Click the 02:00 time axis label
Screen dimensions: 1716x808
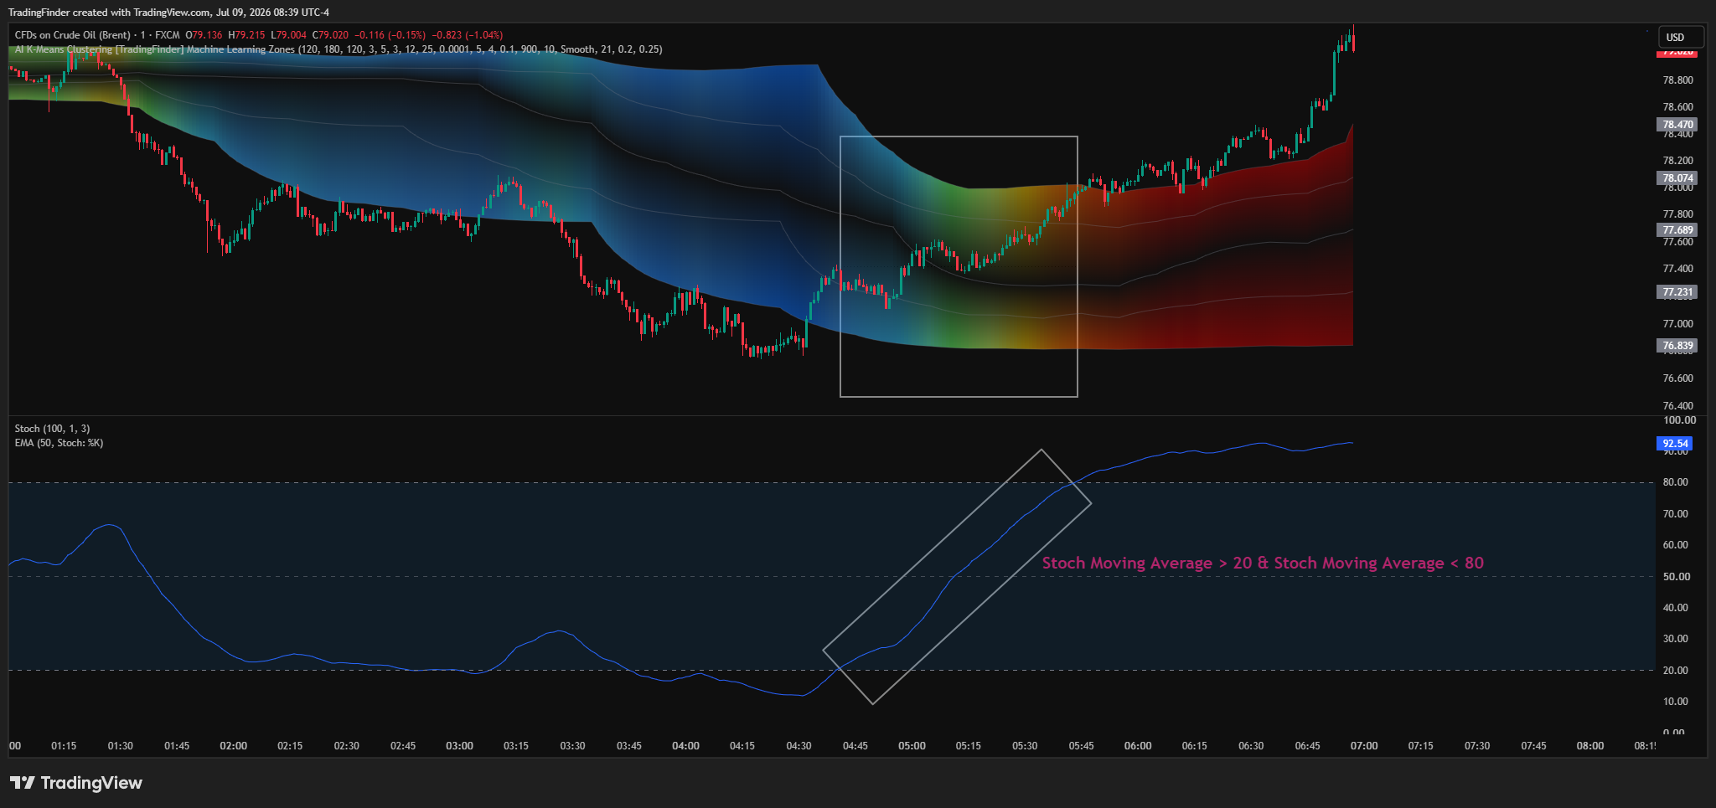point(234,746)
